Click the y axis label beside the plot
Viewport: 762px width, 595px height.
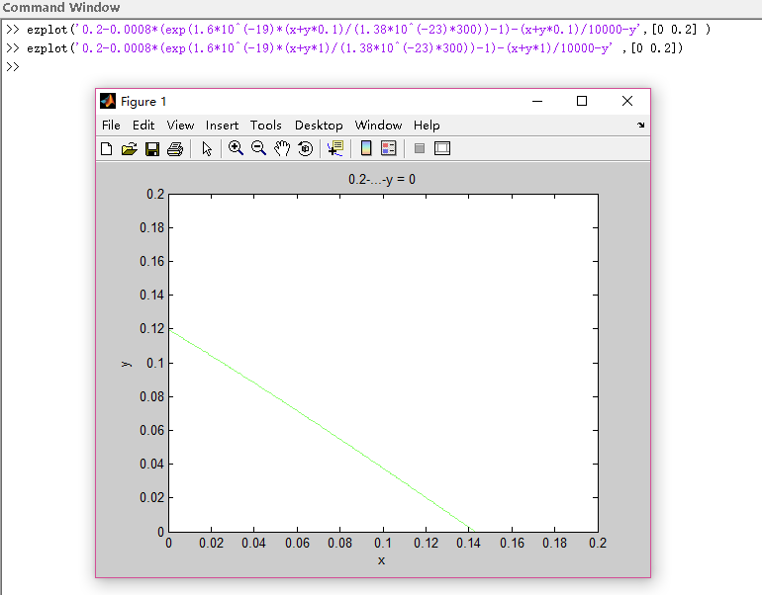[127, 364]
